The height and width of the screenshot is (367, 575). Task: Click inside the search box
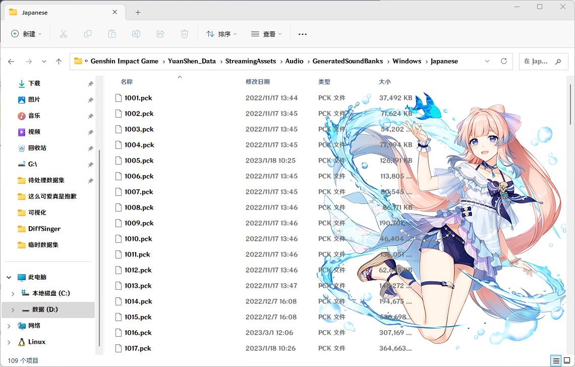point(540,61)
